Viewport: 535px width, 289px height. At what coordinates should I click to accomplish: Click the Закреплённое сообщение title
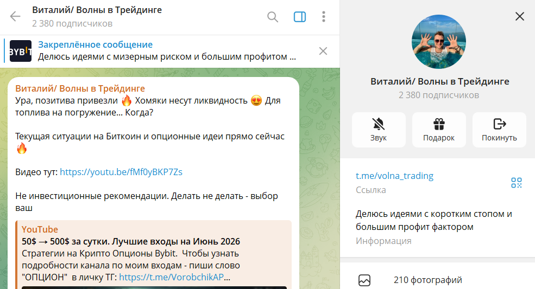[95, 44]
